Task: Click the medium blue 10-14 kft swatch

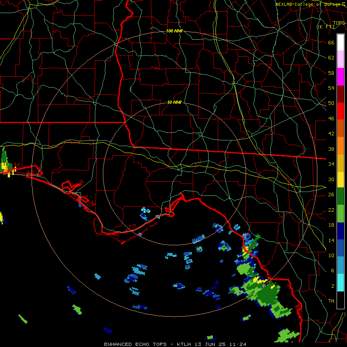Action: point(340,248)
